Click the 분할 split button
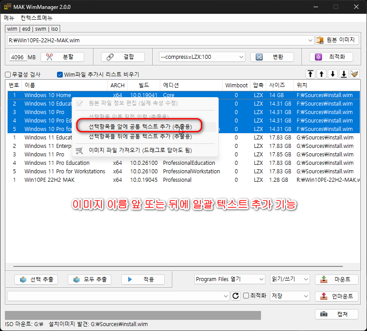The height and width of the screenshot is (331, 367). tap(62, 57)
